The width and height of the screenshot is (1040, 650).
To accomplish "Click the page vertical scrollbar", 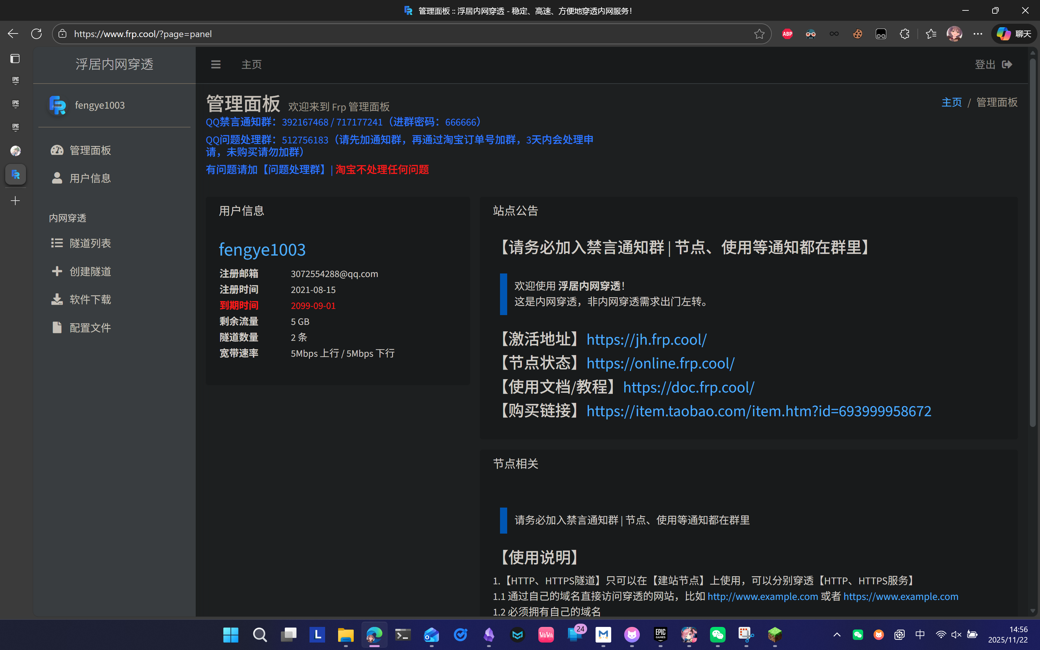I will tap(1033, 241).
